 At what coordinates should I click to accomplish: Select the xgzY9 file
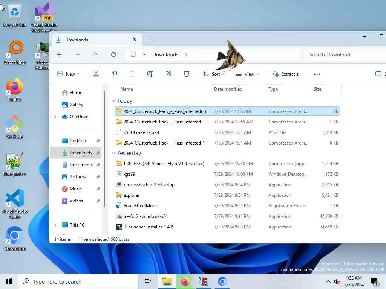227,174
